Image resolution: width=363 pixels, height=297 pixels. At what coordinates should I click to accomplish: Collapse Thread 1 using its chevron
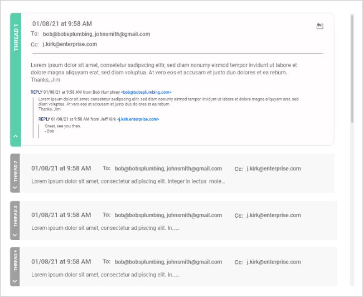[x=16, y=136]
